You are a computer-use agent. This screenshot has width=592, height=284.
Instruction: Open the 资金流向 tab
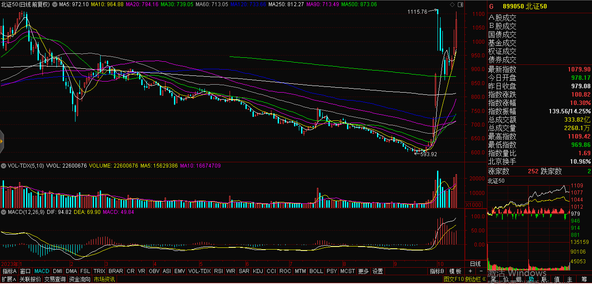[79, 279]
